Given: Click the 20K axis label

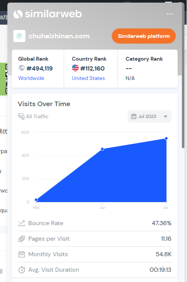Looking at the screenshot, I should 25,179.
